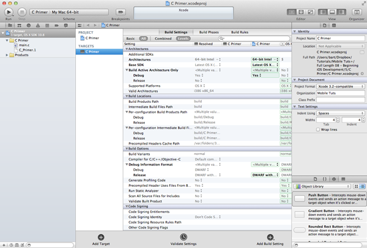367x248 pixels.
Task: Show the Debug navigator icon
Action: (47, 25)
